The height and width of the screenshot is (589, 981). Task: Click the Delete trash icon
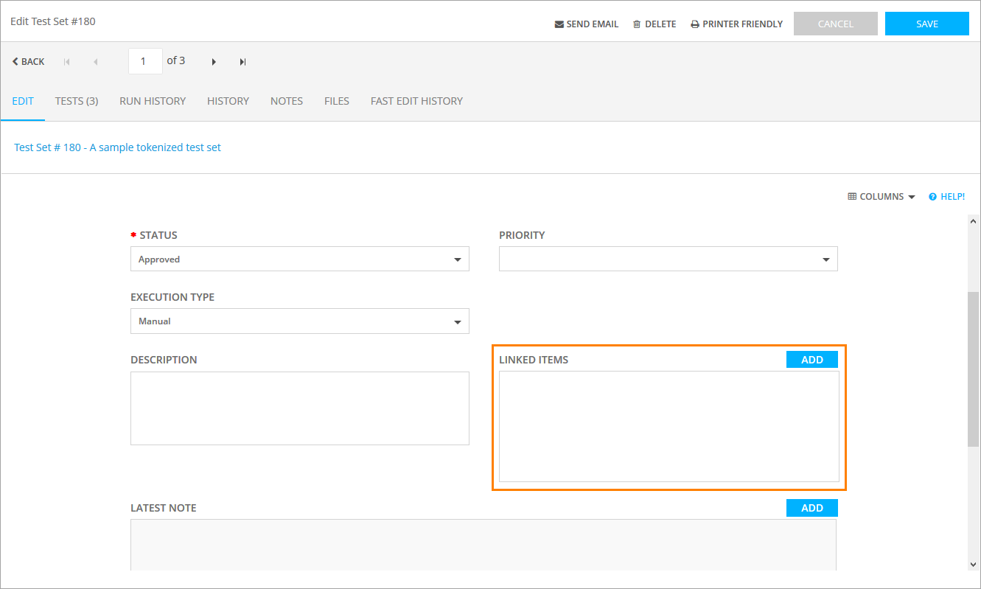pyautogui.click(x=637, y=24)
